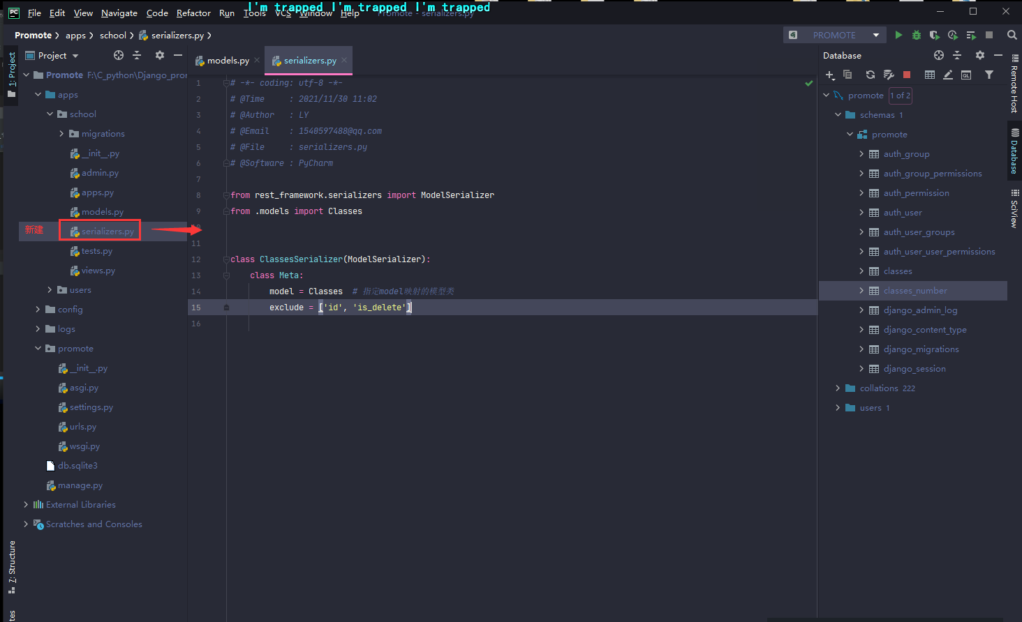This screenshot has height=622, width=1022.
Task: Select the classes_number table row
Action: coord(913,291)
